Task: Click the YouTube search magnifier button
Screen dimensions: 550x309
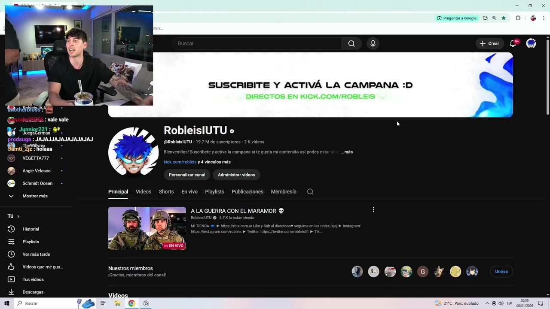Action: pyautogui.click(x=351, y=43)
